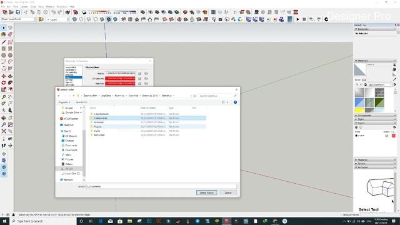This screenshot has height=225, width=400.
Task: Toggle Layer0 Visible checkbox
Action: click(x=387, y=136)
